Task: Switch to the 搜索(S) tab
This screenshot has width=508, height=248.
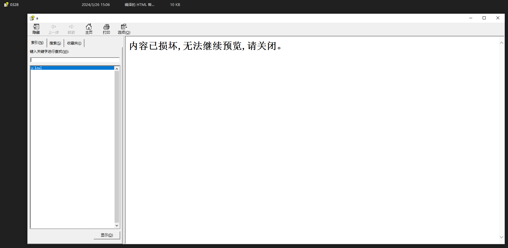Action: (55, 43)
